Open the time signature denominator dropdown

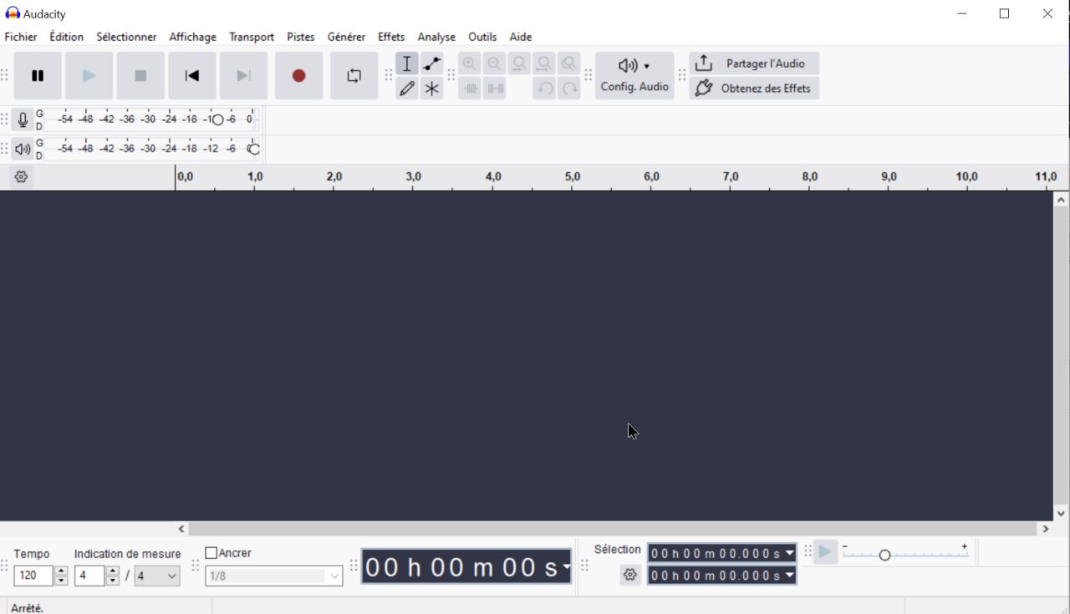[x=156, y=576]
